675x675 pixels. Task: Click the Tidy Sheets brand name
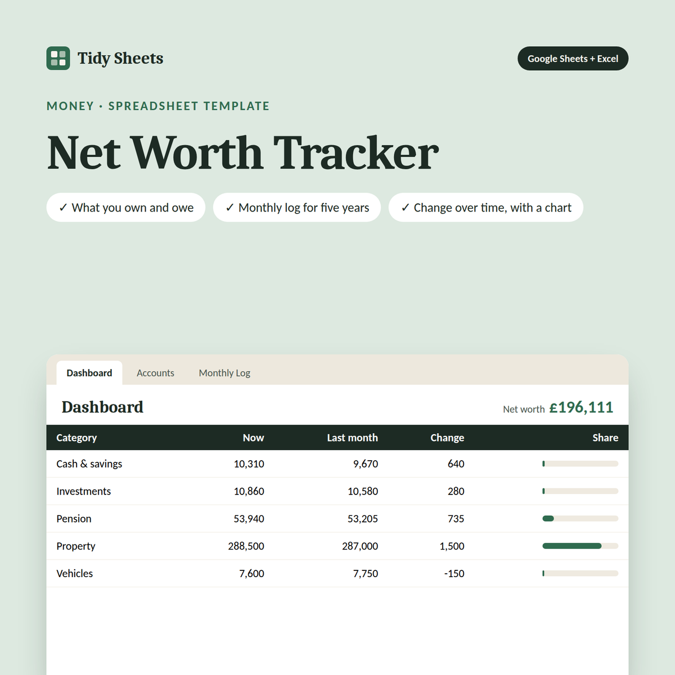120,58
